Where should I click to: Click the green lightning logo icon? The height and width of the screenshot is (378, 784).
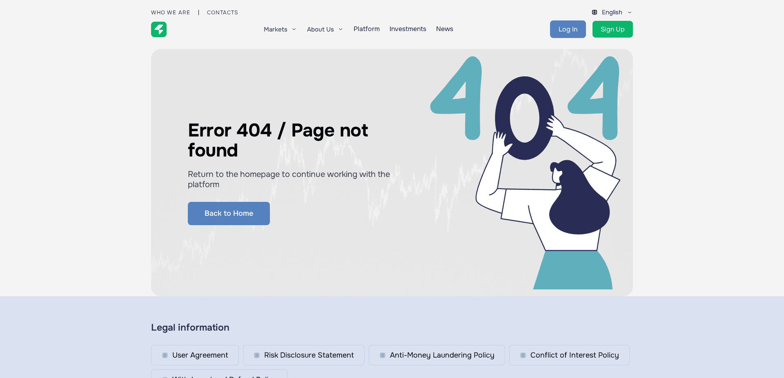tap(159, 29)
